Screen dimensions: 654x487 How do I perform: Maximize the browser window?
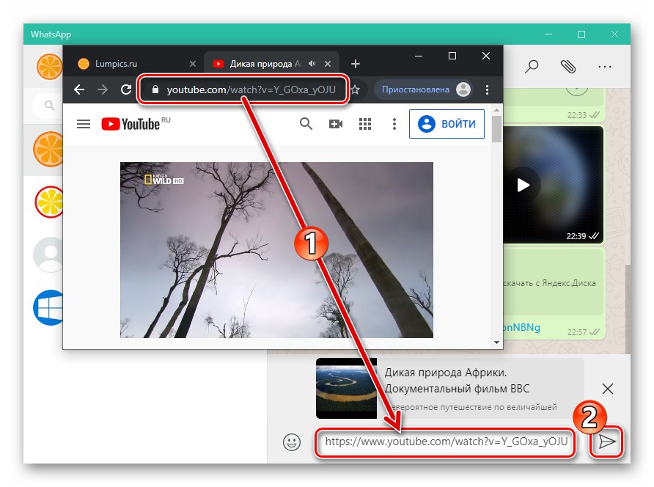pyautogui.click(x=452, y=56)
